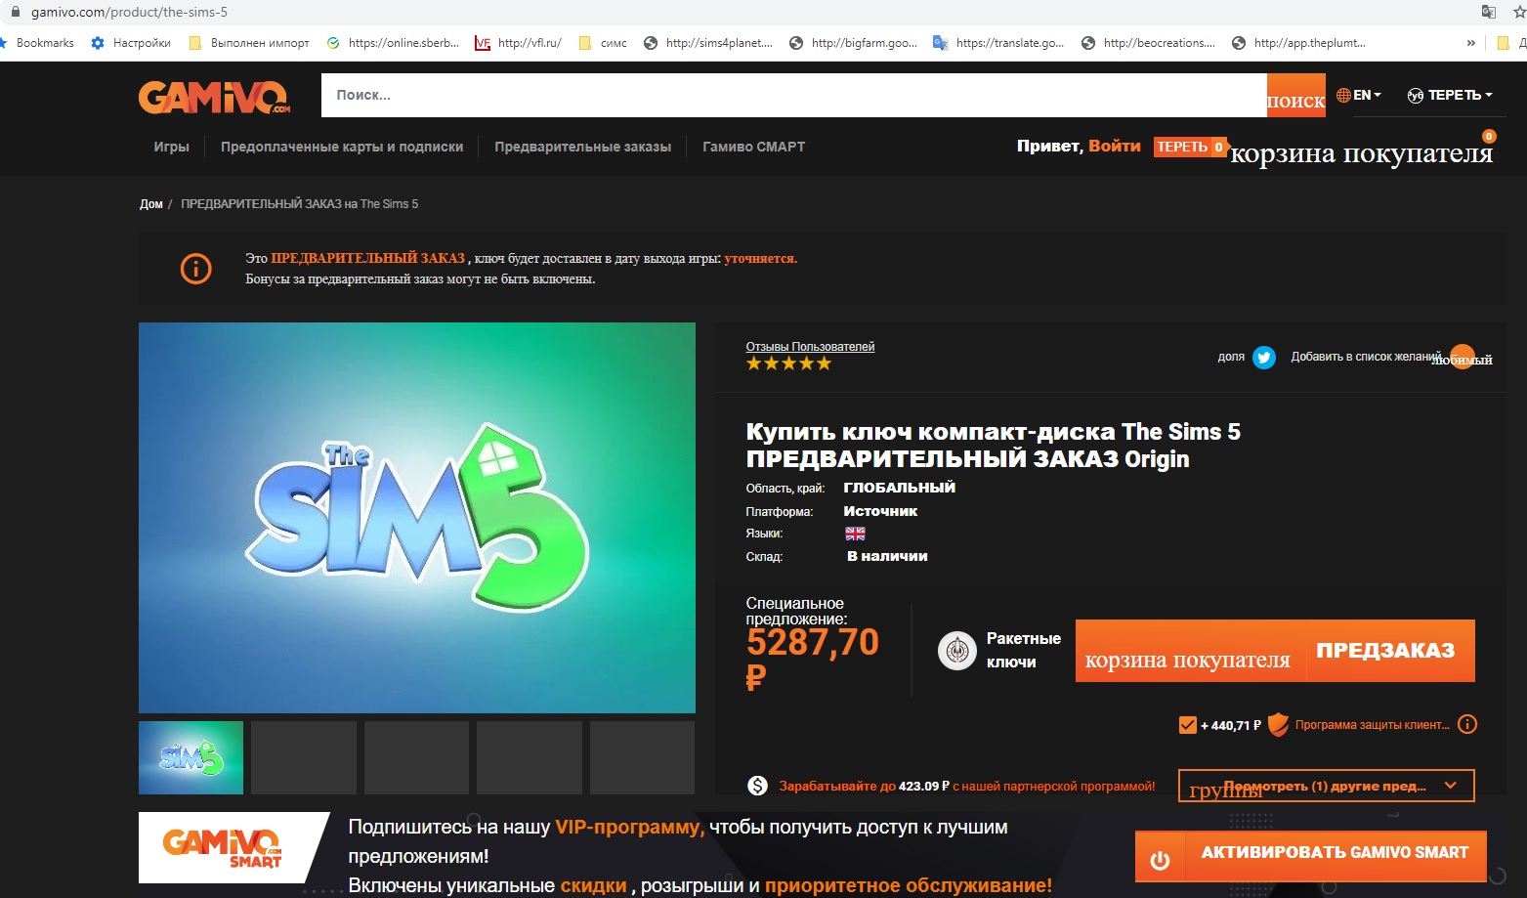
Task: Open the Отзывы Пользователей link
Action: coord(810,347)
